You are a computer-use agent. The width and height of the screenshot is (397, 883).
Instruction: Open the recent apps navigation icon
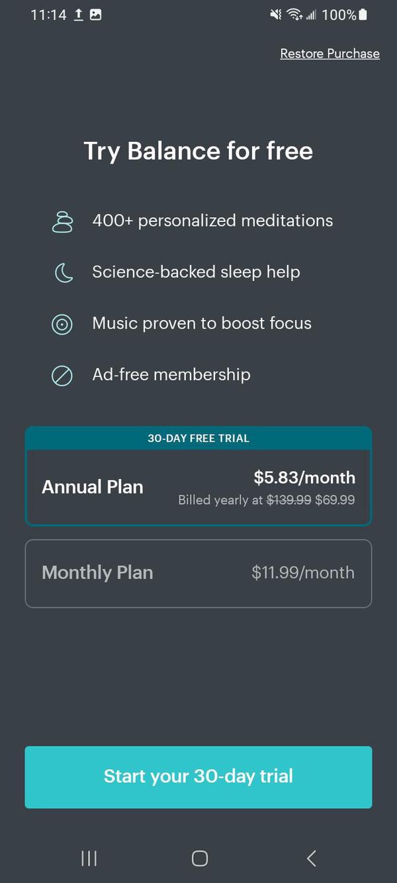click(x=89, y=858)
